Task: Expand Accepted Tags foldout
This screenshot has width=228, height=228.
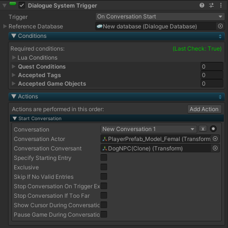Action: (x=14, y=75)
